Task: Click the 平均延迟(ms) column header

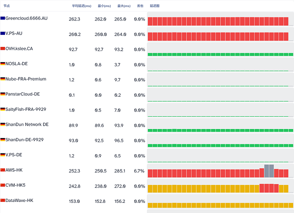Action: point(81,6)
